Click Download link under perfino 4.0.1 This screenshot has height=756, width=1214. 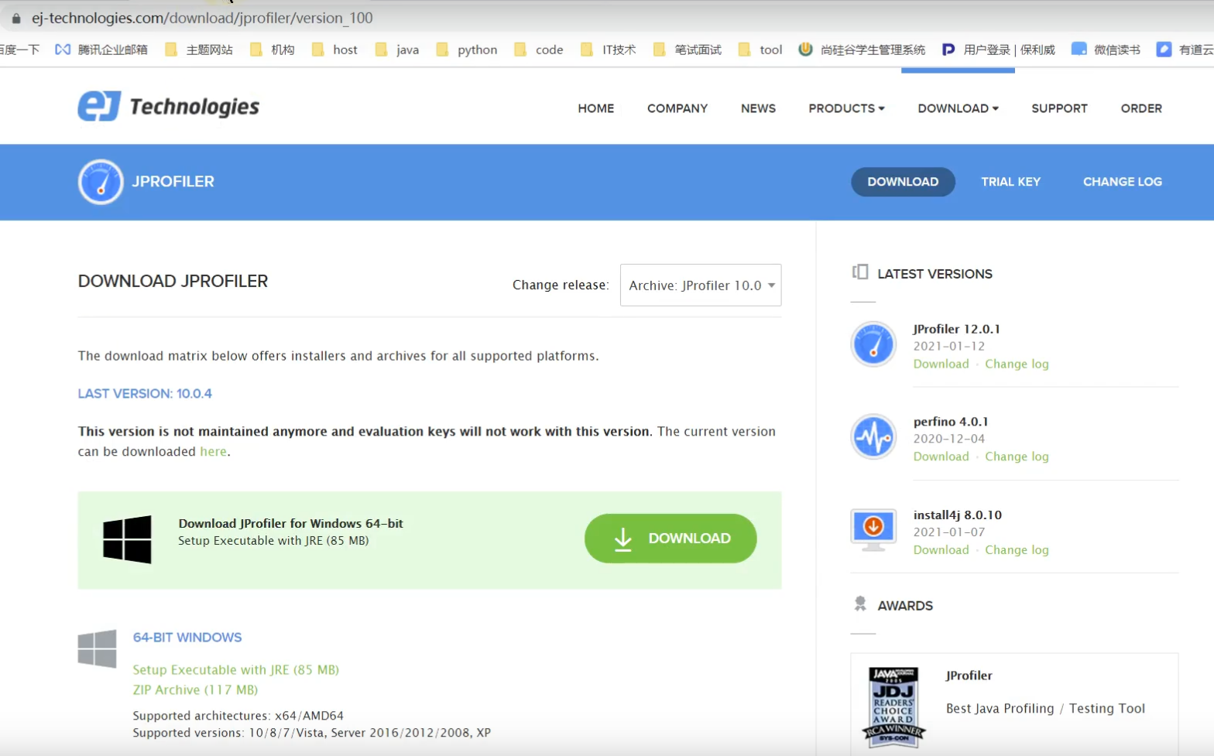941,457
